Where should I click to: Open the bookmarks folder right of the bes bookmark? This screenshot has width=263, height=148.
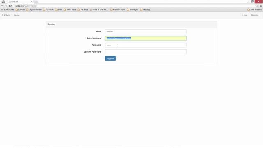(x=118, y=9)
